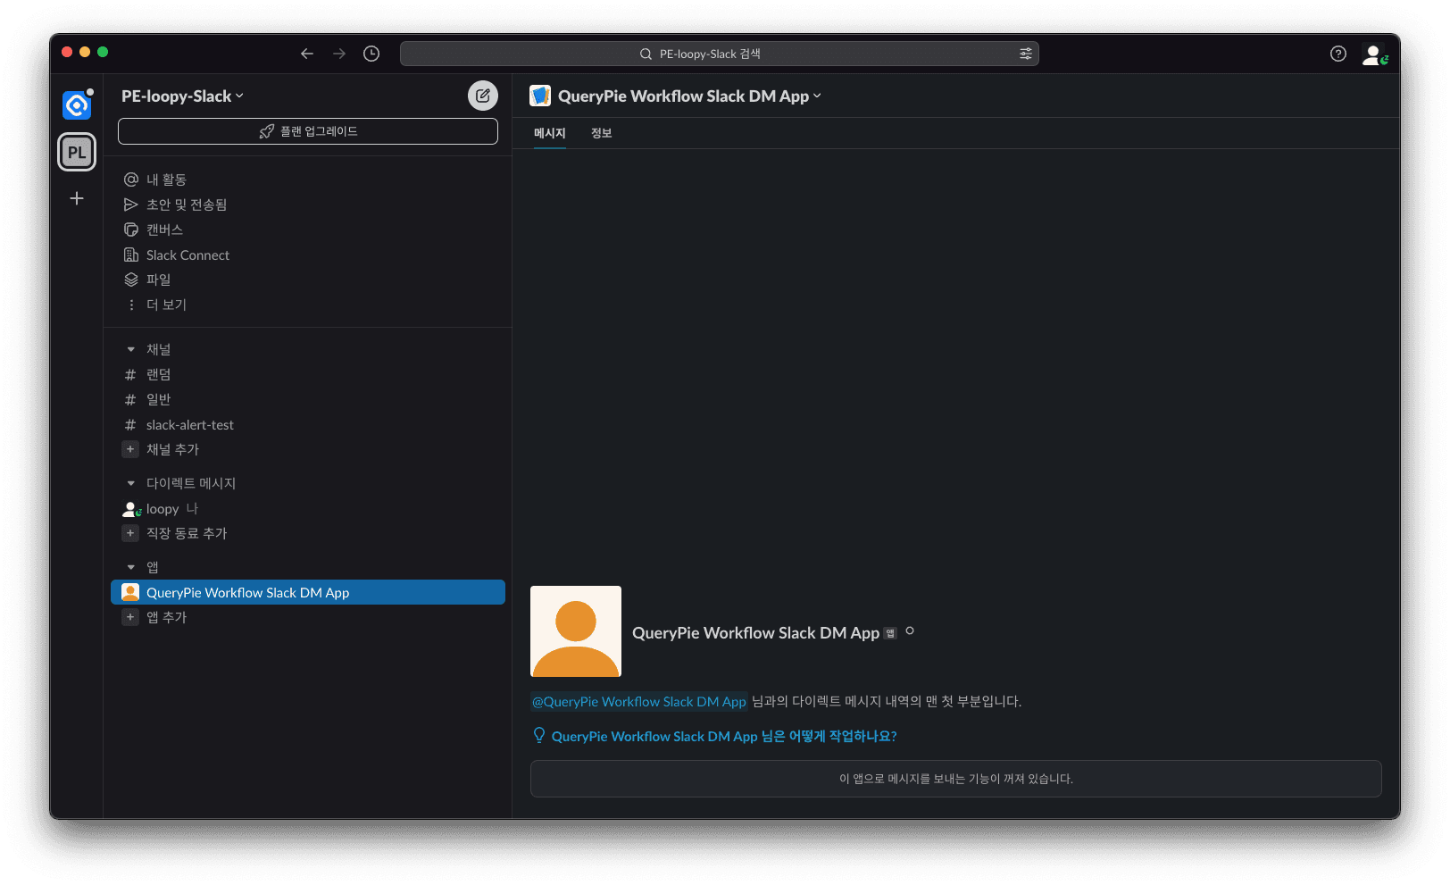Select the 메시지 tab
Image resolution: width=1450 pixels, height=885 pixels.
coord(549,133)
